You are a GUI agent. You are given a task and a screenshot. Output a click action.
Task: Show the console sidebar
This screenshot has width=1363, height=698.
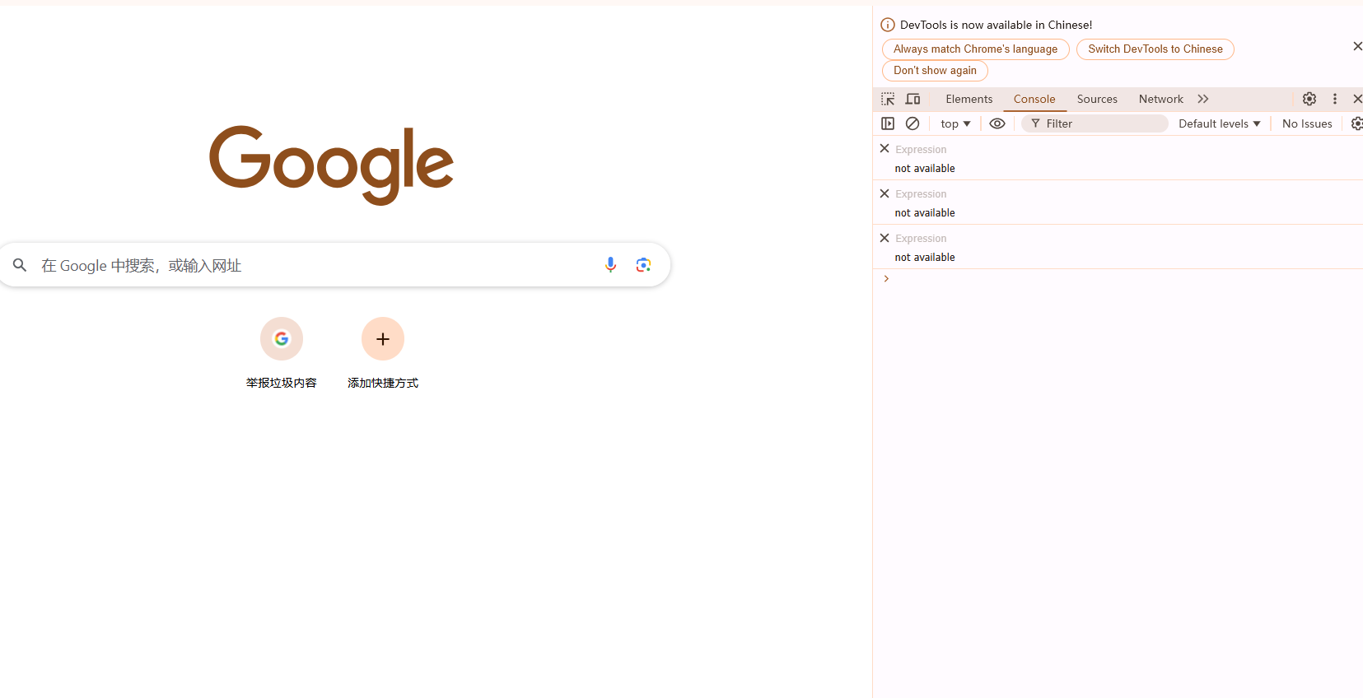[888, 123]
